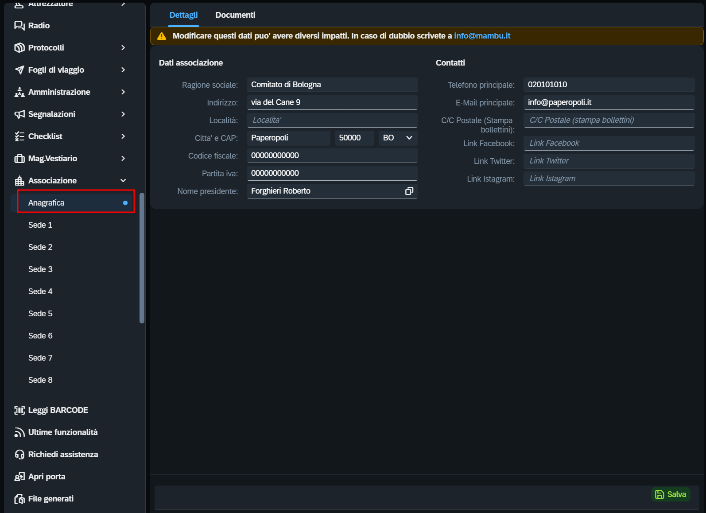706x513 pixels.
Task: Click the Link Twitter field
Action: (609, 161)
